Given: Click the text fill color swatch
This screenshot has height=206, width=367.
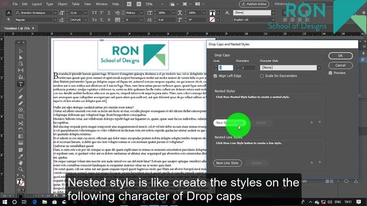Looking at the screenshot, I should (x=212, y=13).
